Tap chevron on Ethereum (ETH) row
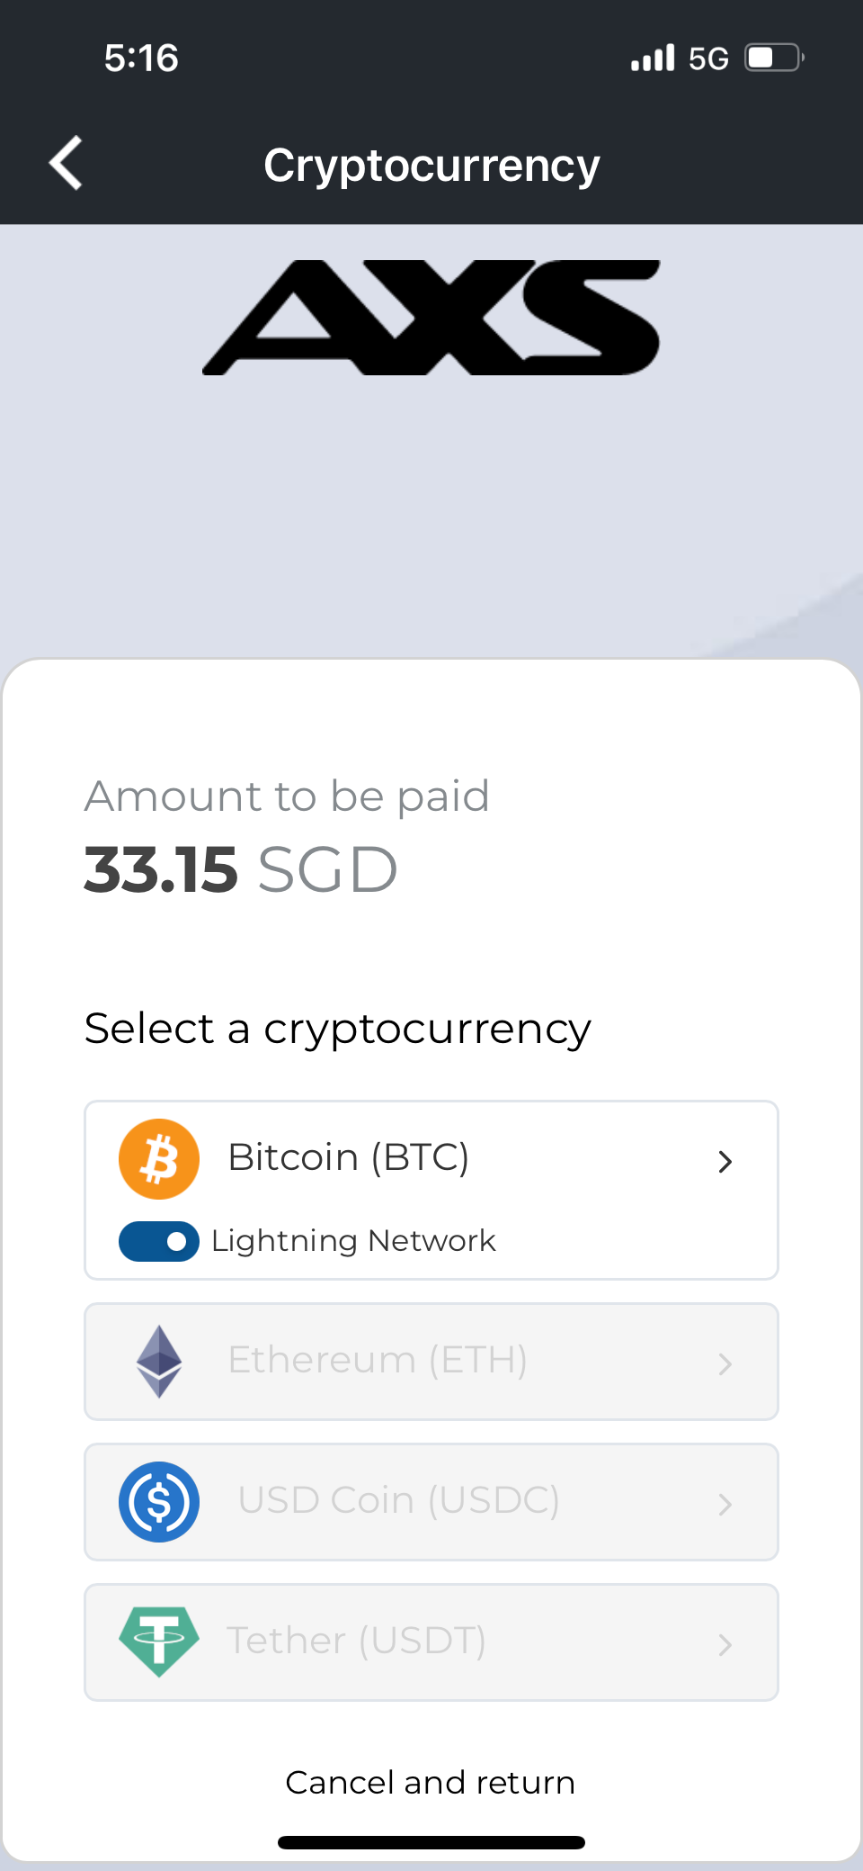The height and width of the screenshot is (1871, 863). point(725,1364)
